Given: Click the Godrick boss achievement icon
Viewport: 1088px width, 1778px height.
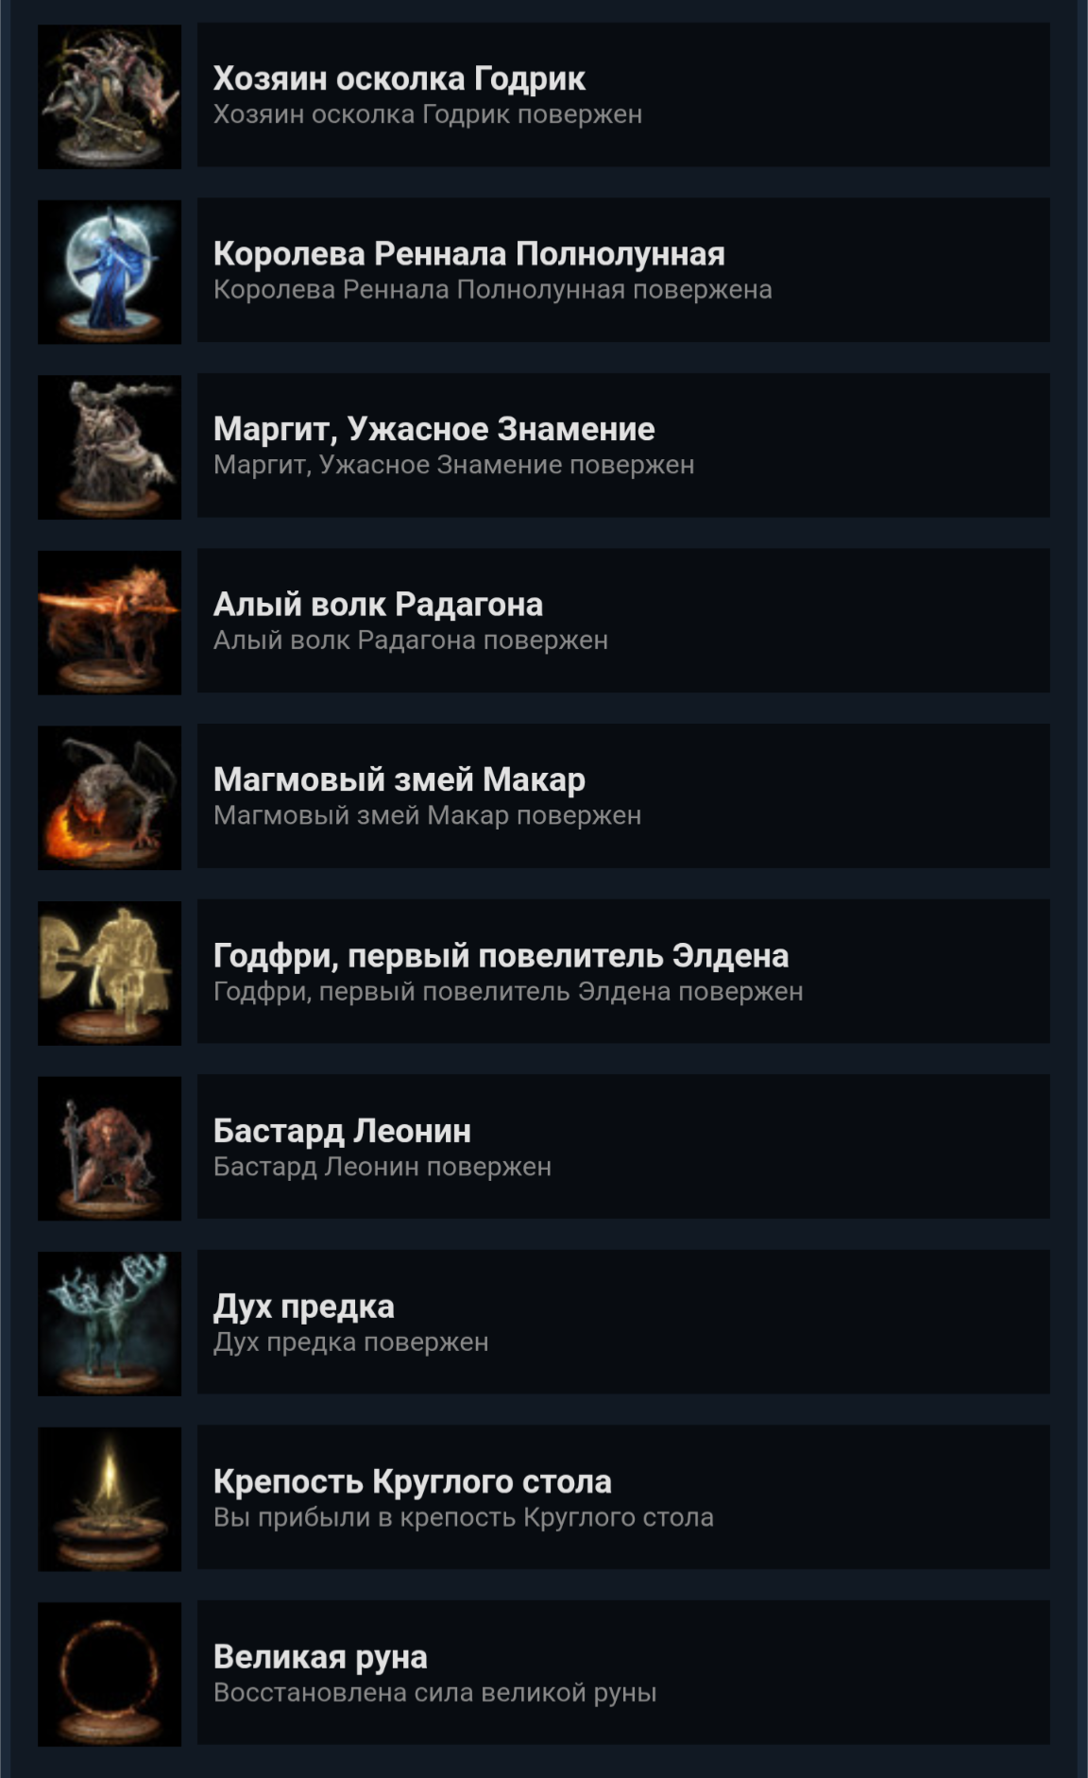Looking at the screenshot, I should [x=110, y=96].
